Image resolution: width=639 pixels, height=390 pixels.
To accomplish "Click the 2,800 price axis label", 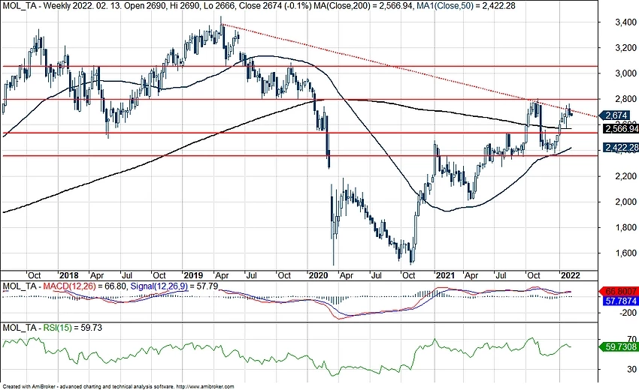I will tap(625, 99).
